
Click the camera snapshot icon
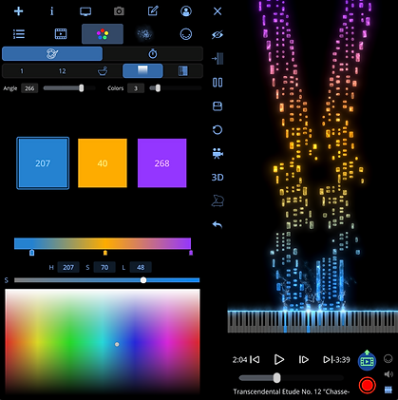pos(119,11)
